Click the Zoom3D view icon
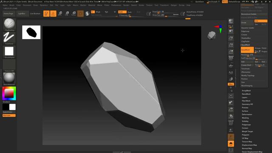Viewport: 272px width, 153px height. 231,110
